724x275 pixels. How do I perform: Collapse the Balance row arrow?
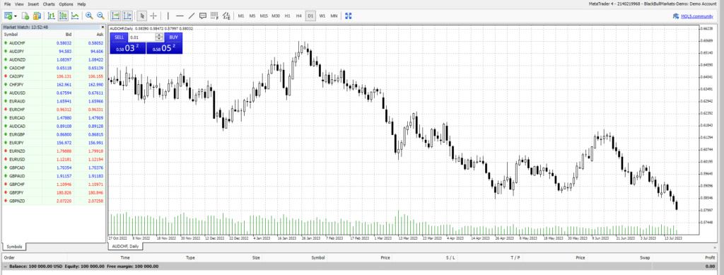5,267
